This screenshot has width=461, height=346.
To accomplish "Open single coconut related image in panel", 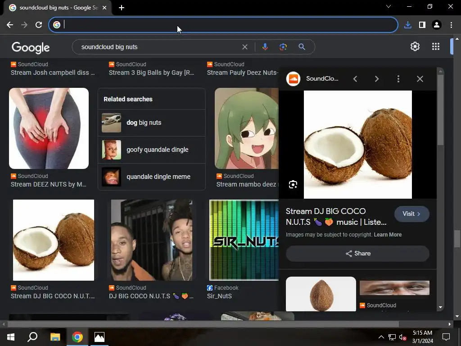I will click(321, 294).
